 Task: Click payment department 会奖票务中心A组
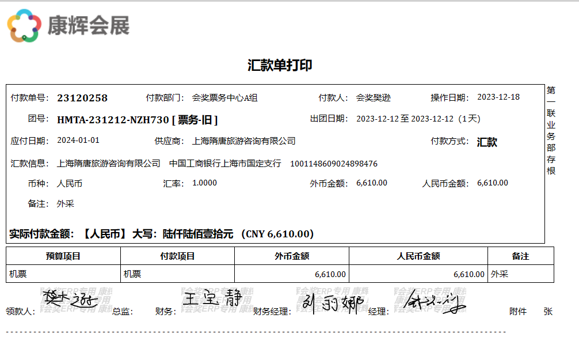click(x=224, y=98)
